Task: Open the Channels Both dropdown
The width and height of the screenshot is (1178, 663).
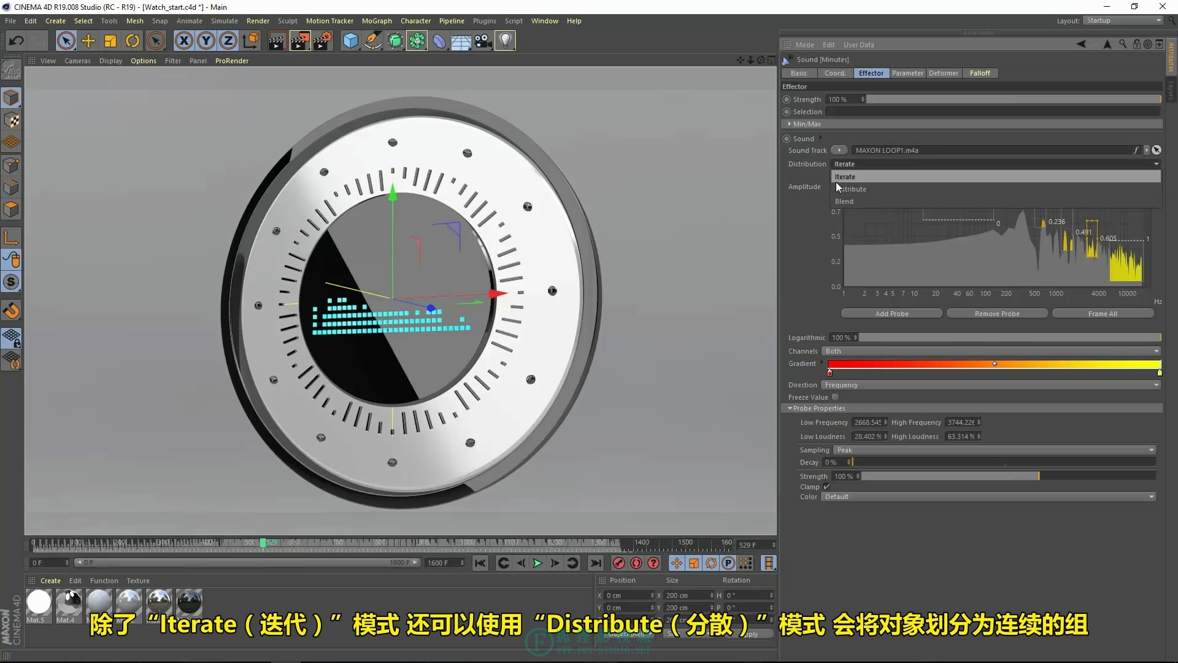Action: pyautogui.click(x=991, y=351)
